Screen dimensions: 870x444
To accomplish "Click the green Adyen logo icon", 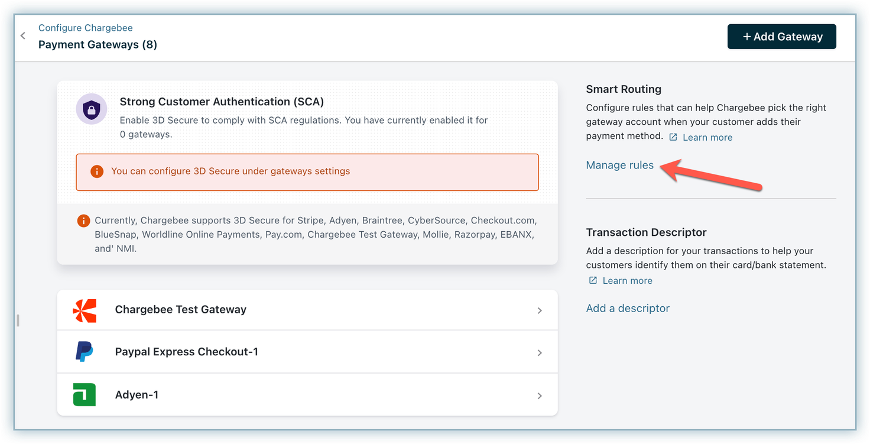I will coord(84,395).
